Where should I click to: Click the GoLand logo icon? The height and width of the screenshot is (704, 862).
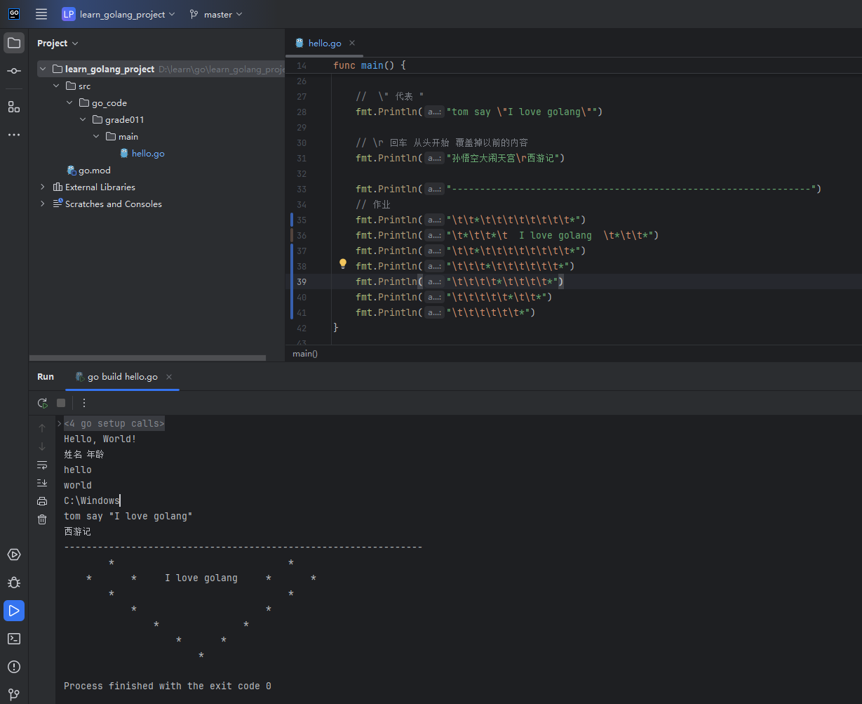14,14
